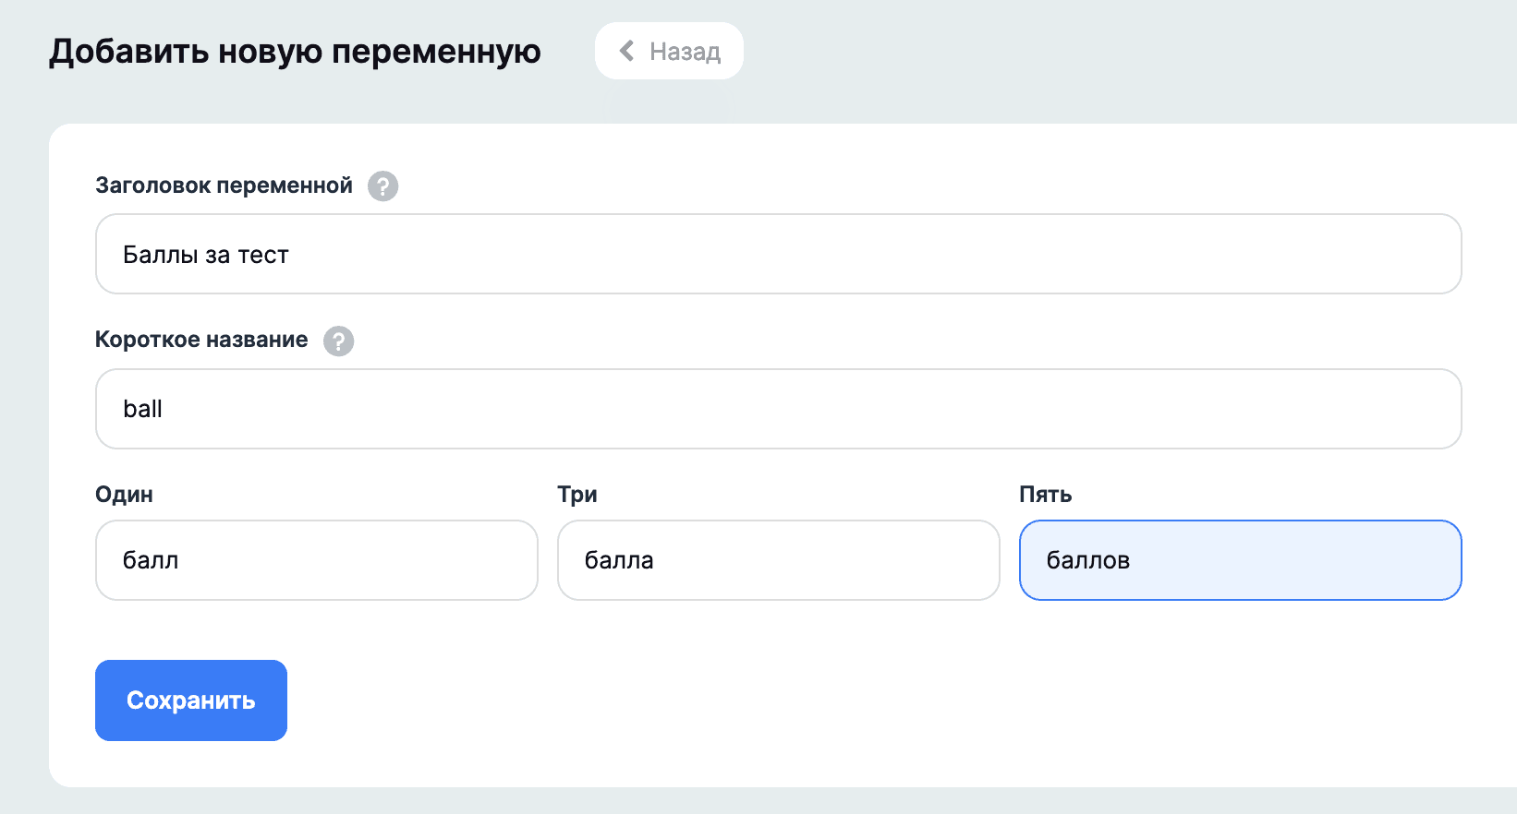Select the Один input field
This screenshot has width=1517, height=814.
[x=316, y=560]
